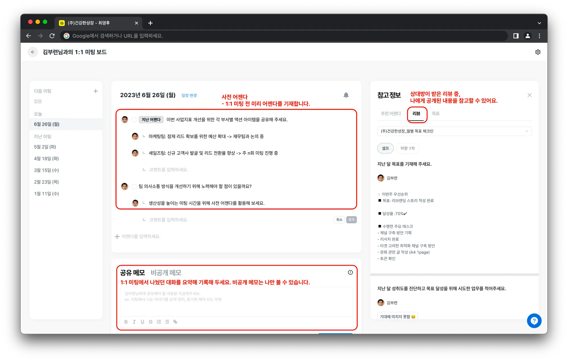
Task: Switch to the 리뷰 tab
Action: (416, 114)
